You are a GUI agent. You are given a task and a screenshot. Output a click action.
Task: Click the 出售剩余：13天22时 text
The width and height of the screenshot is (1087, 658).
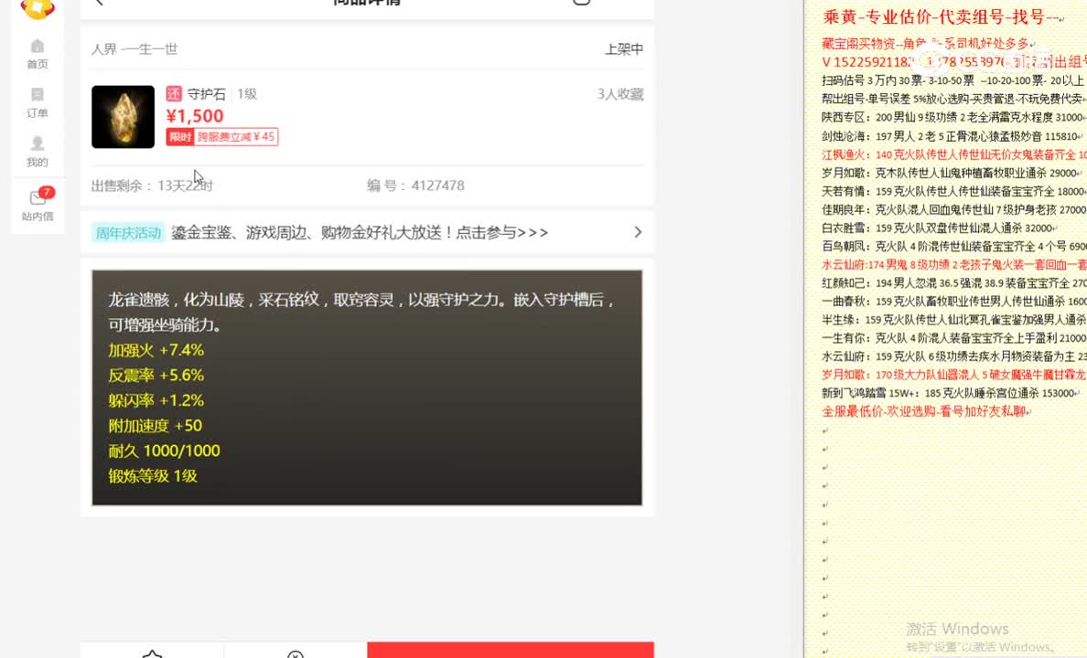pyautogui.click(x=153, y=186)
